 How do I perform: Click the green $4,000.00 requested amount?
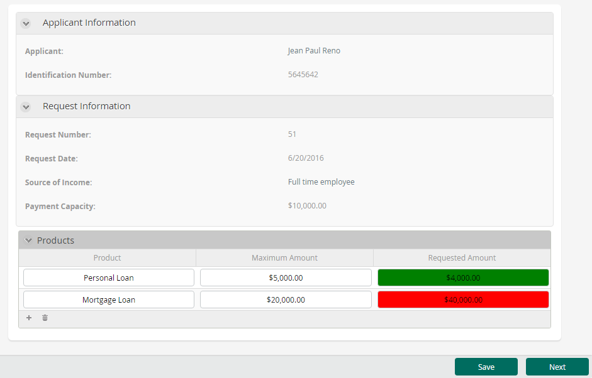tap(463, 278)
